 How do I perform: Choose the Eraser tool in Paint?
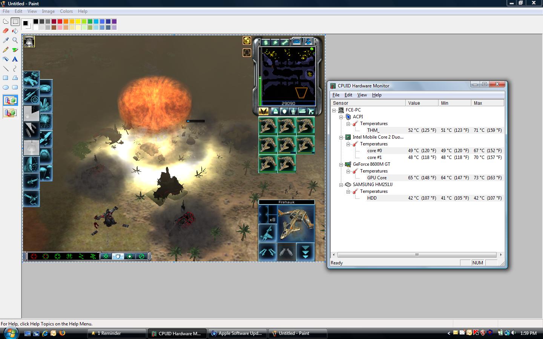pos(6,31)
